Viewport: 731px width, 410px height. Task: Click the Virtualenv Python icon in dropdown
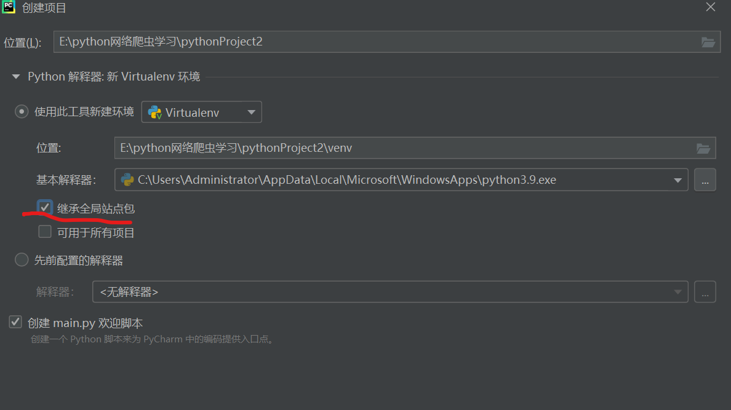(155, 112)
